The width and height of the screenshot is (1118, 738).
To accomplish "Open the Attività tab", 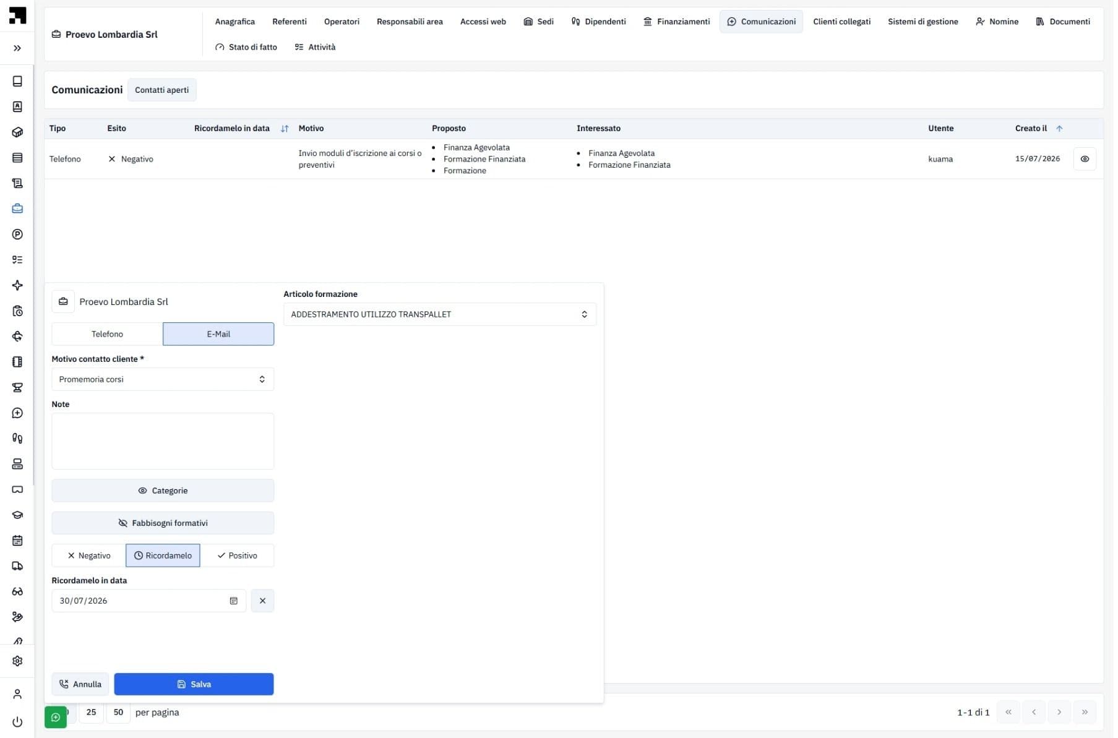I will coord(316,47).
